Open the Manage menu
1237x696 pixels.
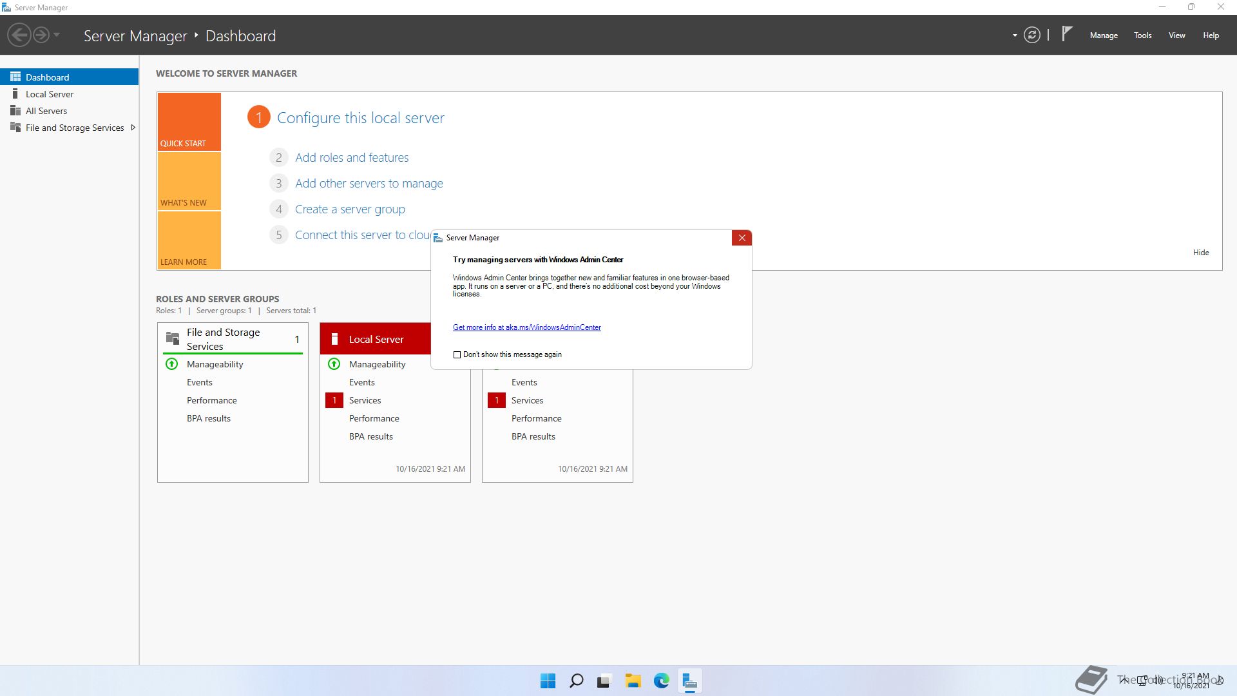pyautogui.click(x=1103, y=35)
